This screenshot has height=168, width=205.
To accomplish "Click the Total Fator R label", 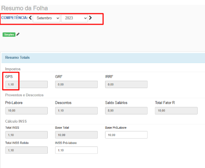I will [165, 103].
